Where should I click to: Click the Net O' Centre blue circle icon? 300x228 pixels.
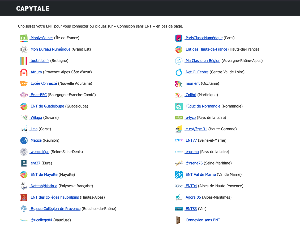[x=179, y=72]
